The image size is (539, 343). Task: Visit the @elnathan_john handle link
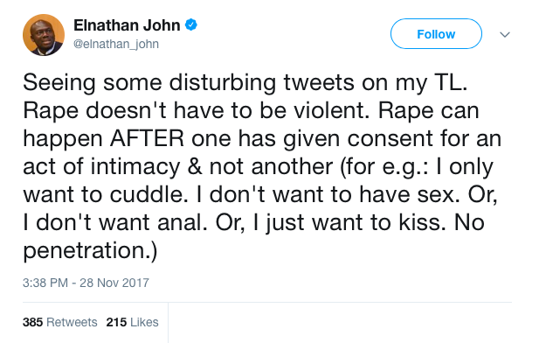[116, 44]
